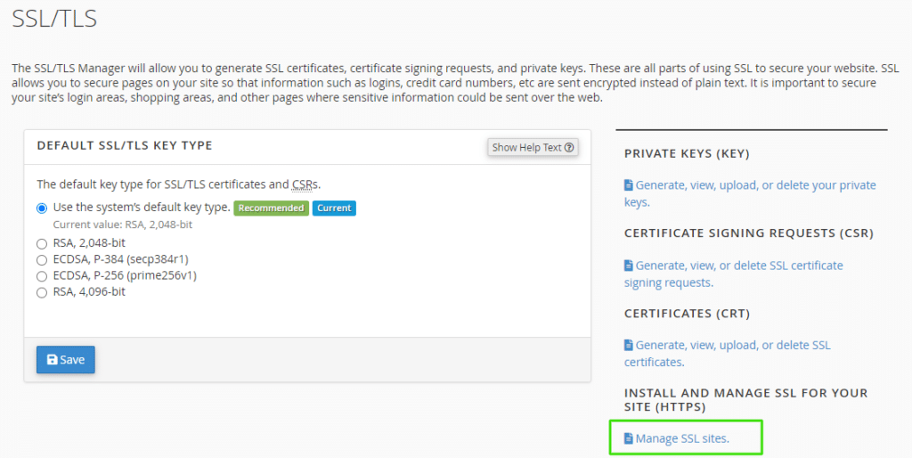The width and height of the screenshot is (912, 458).
Task: Choose the RSA, 4,096-bit radio option
Action: pyautogui.click(x=42, y=293)
